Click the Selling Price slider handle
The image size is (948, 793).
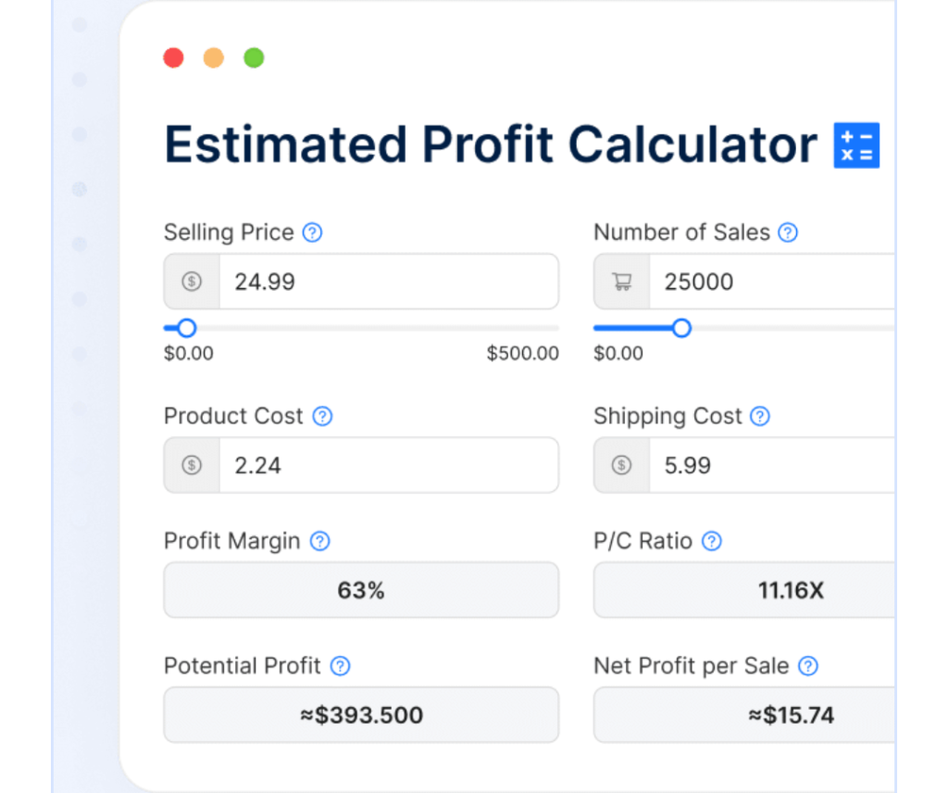point(187,328)
